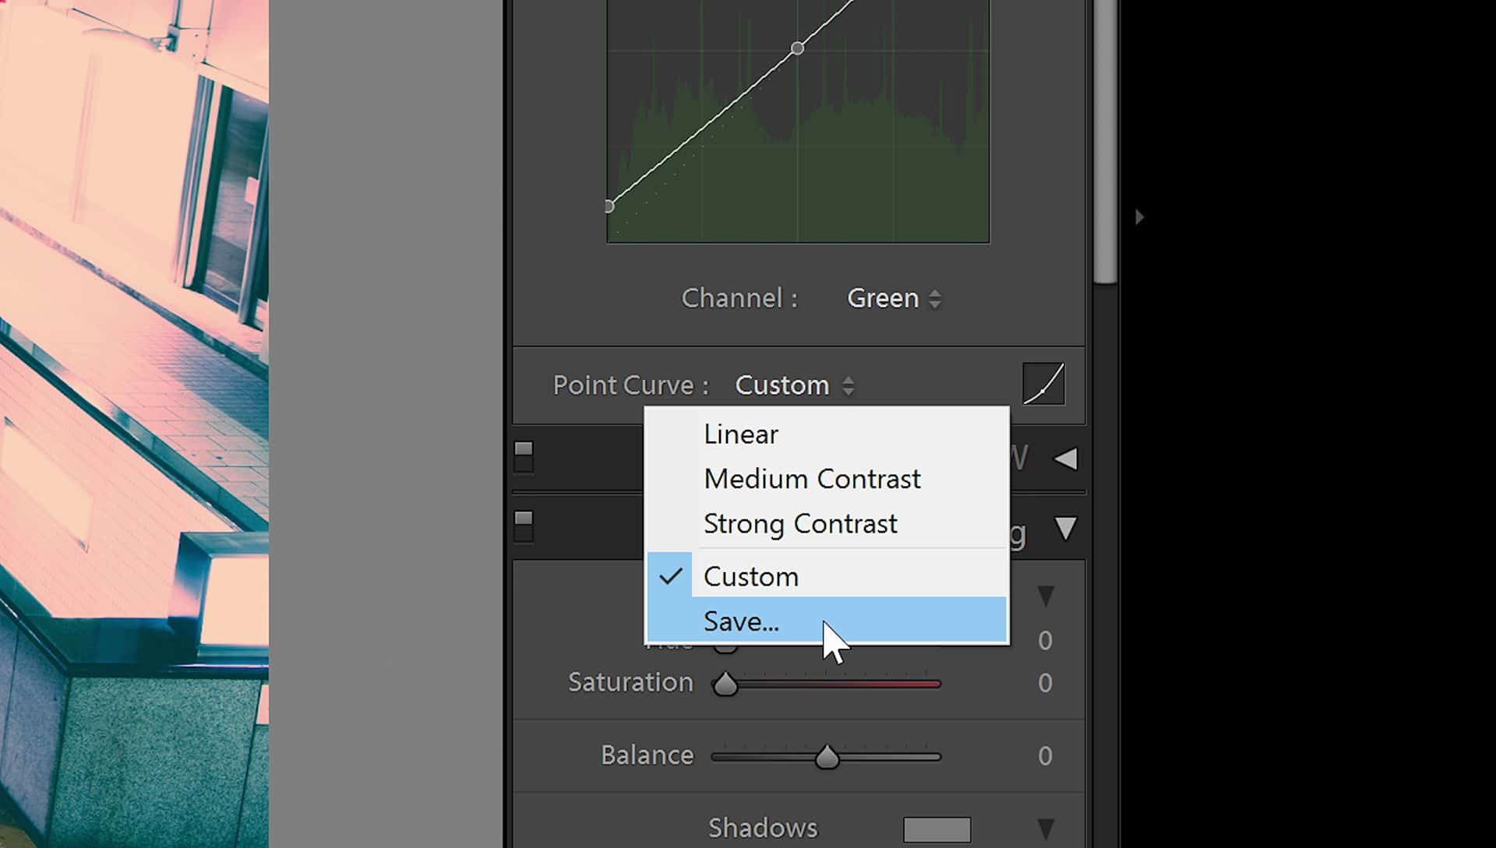Expand the Shadows disclosure triangle
Viewport: 1496px width, 848px height.
pos(1046,829)
